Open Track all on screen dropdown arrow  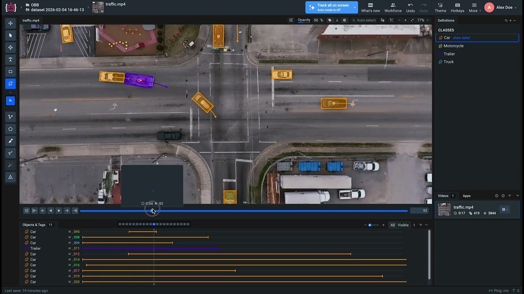pyautogui.click(x=355, y=7)
